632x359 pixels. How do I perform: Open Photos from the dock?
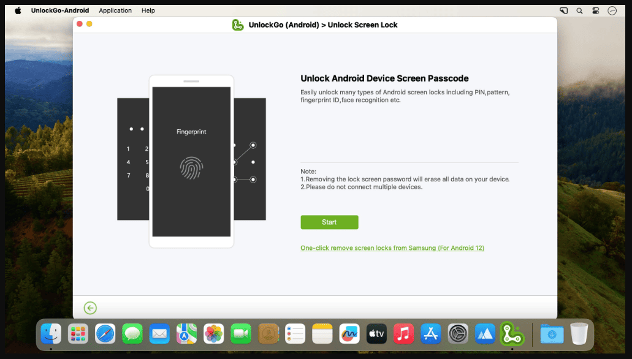pyautogui.click(x=213, y=334)
